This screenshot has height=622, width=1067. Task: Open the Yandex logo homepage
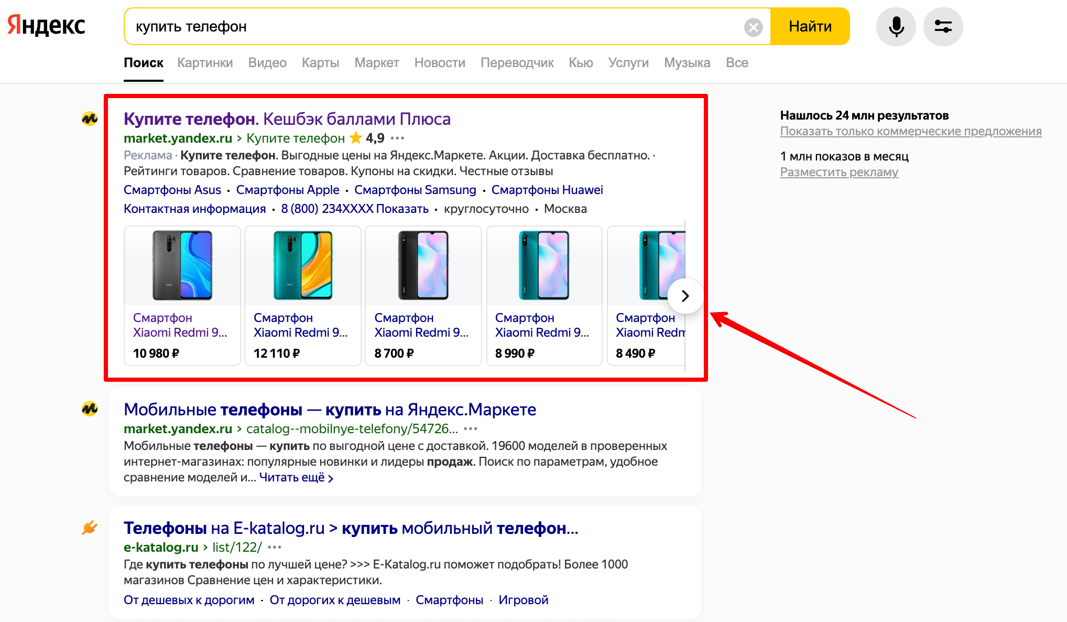coord(46,25)
